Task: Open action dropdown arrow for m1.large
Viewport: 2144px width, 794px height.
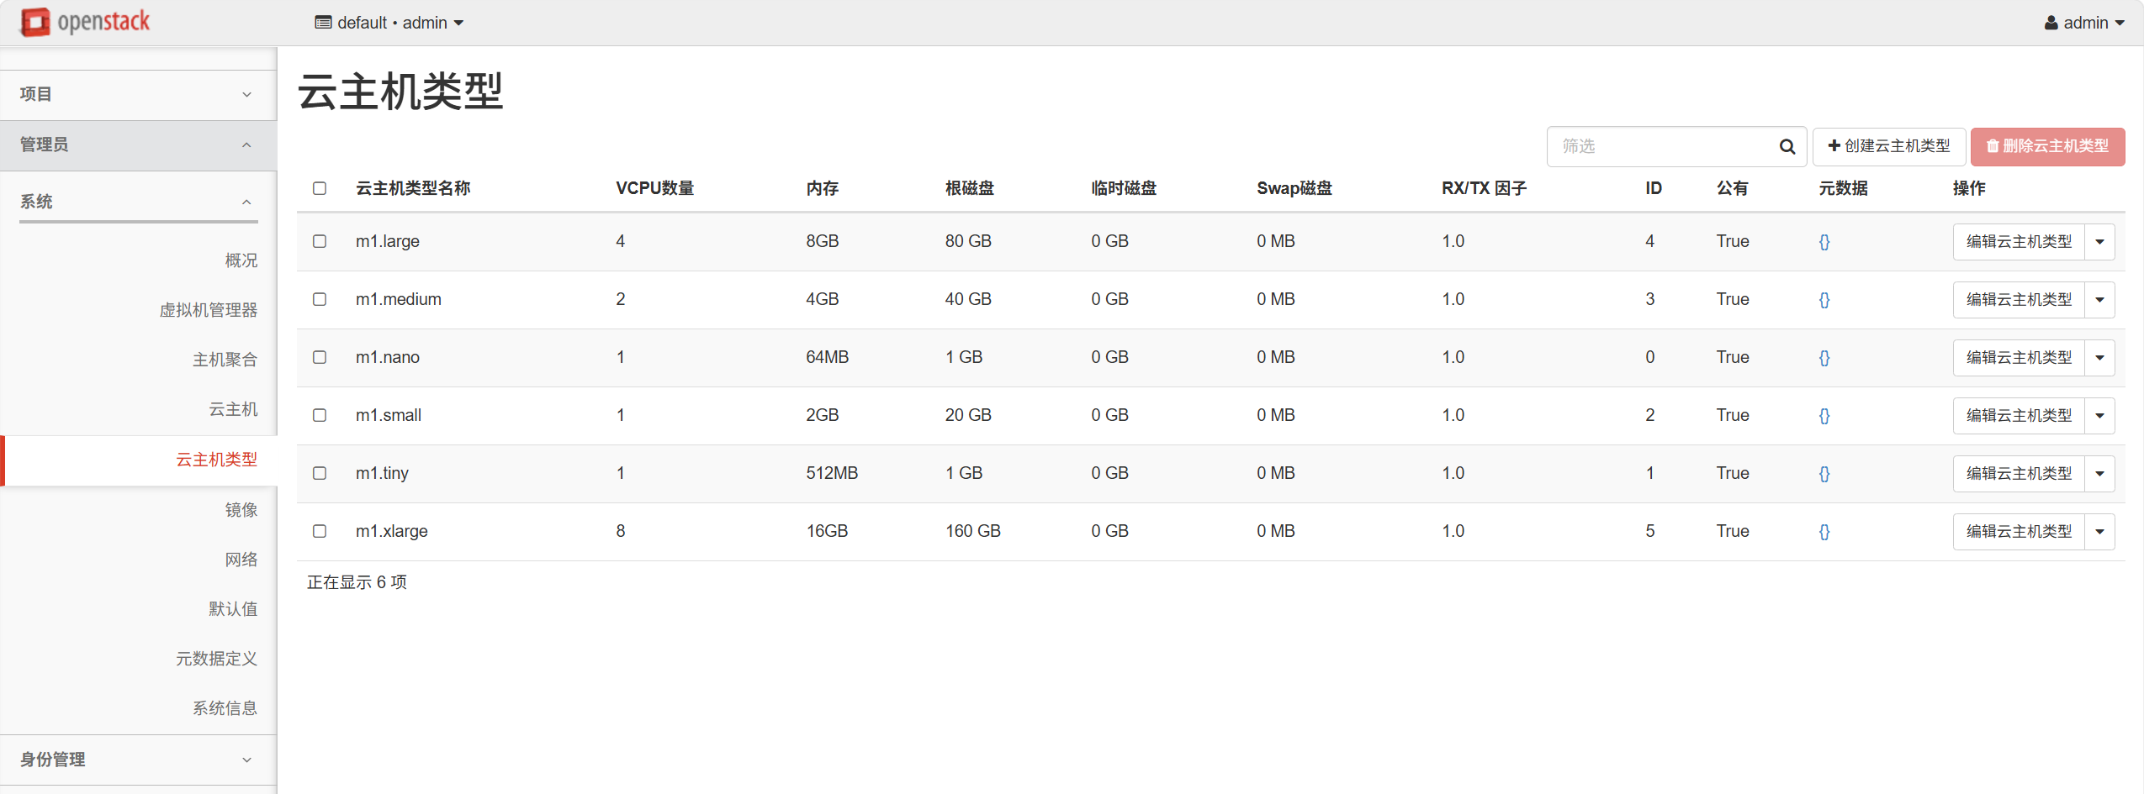Action: pos(2099,242)
